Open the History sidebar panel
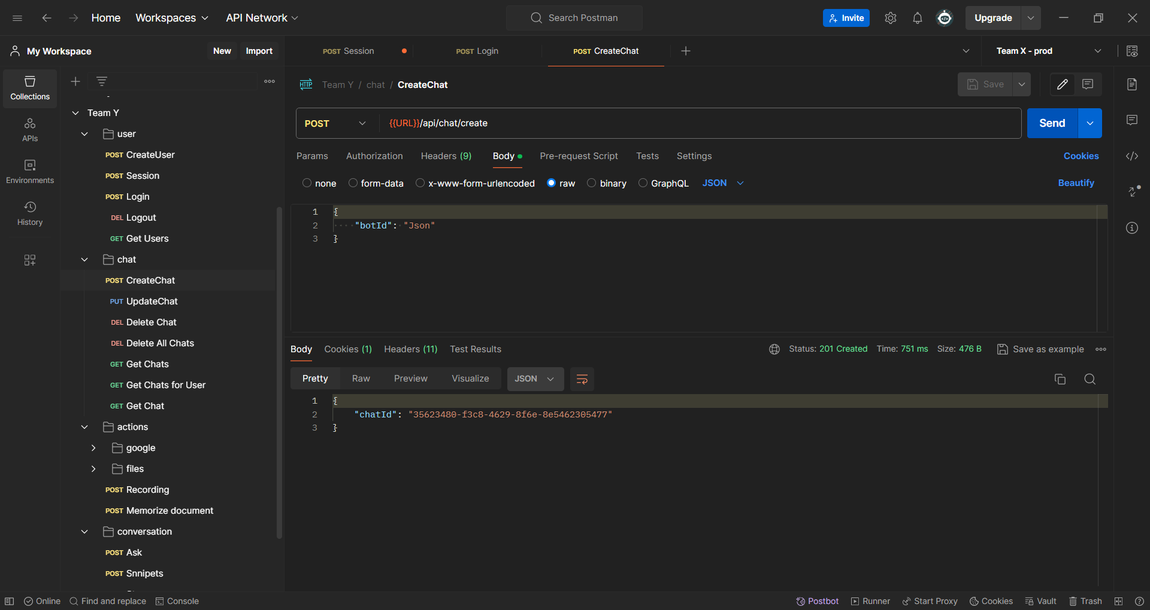Viewport: 1150px width, 610px height. pyautogui.click(x=30, y=213)
